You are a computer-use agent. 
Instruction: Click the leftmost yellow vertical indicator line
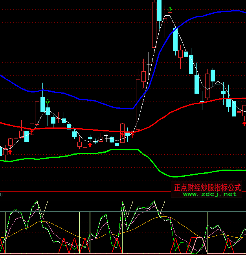click(5, 232)
